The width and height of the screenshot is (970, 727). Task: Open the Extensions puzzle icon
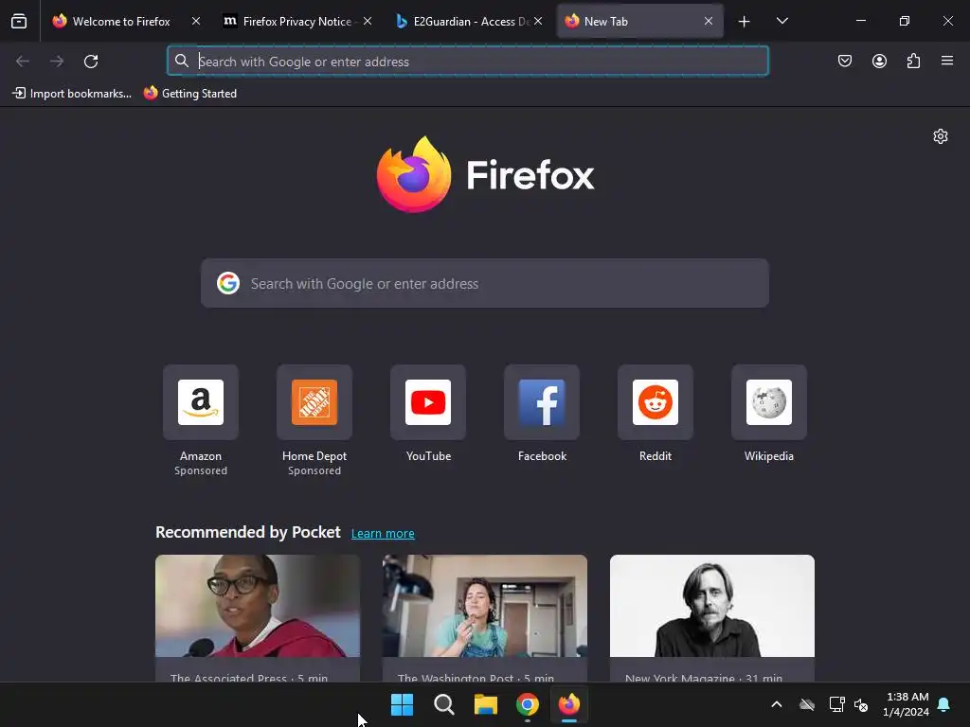[x=913, y=61]
